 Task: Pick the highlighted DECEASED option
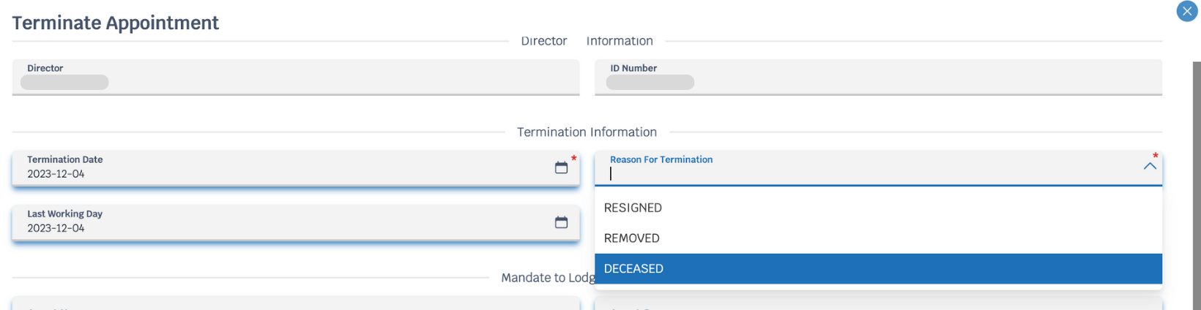pos(878,268)
